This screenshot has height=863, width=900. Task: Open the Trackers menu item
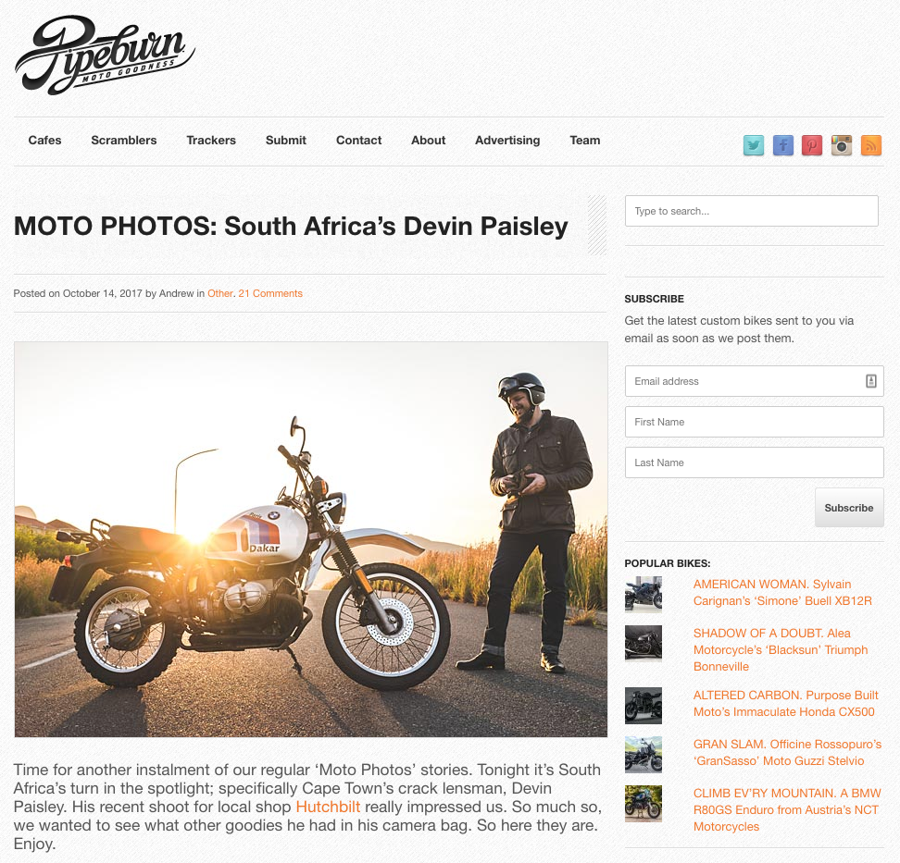pyautogui.click(x=211, y=140)
